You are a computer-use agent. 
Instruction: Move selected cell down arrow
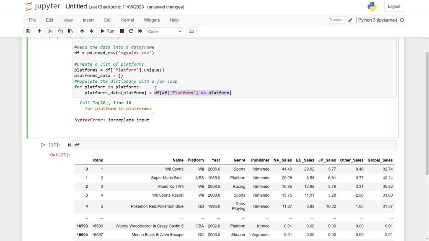click(x=92, y=31)
